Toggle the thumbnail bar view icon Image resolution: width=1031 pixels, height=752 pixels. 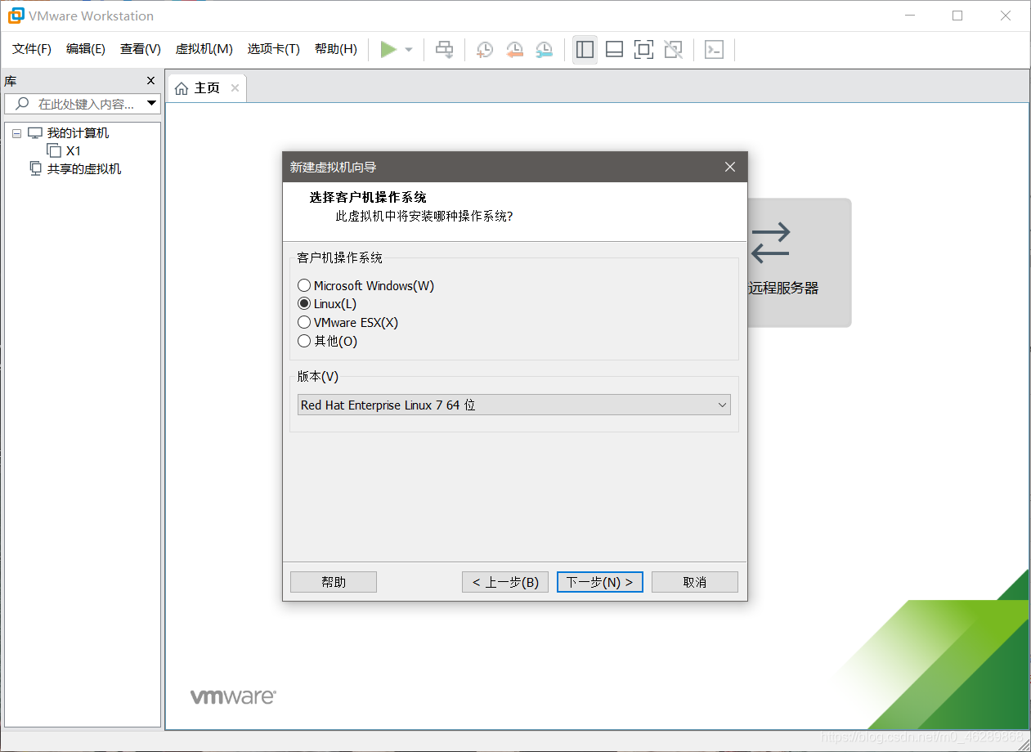614,50
